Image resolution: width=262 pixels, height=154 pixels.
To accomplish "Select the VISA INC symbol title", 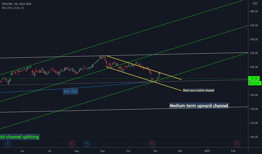I will [16, 4].
